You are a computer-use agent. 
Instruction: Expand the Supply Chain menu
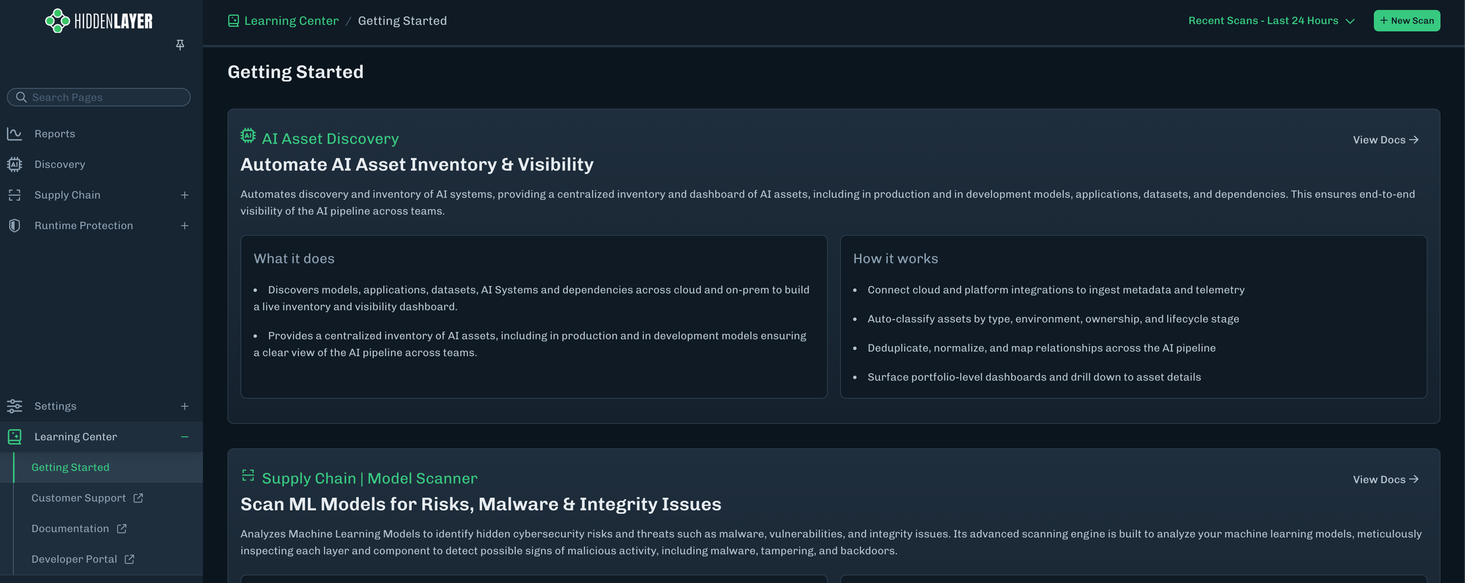click(184, 195)
